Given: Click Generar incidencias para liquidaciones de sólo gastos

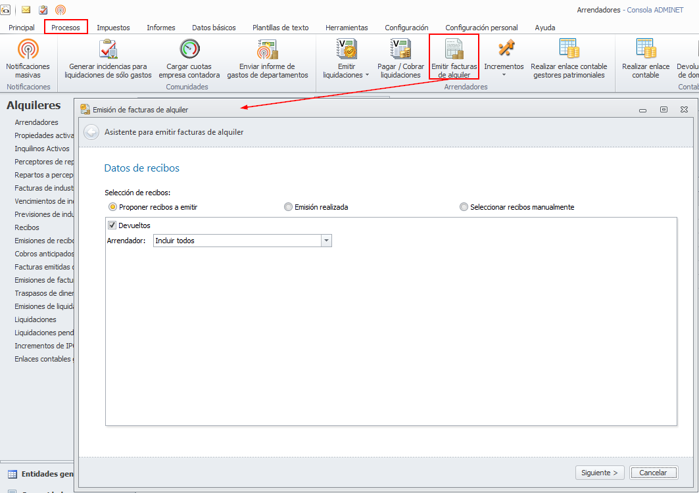Looking at the screenshot, I should [x=108, y=59].
